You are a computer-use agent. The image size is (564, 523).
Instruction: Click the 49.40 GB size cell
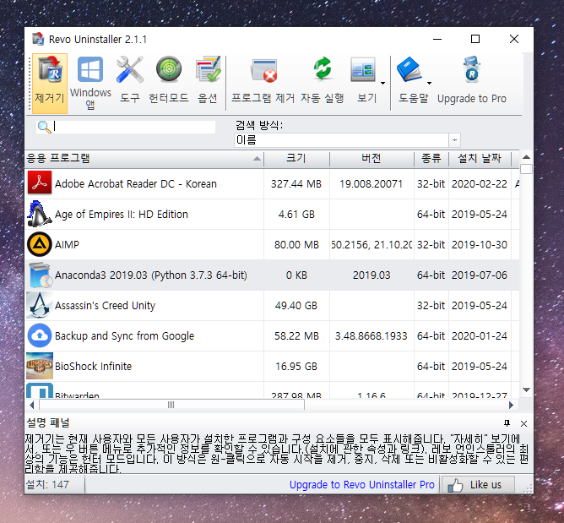click(296, 306)
